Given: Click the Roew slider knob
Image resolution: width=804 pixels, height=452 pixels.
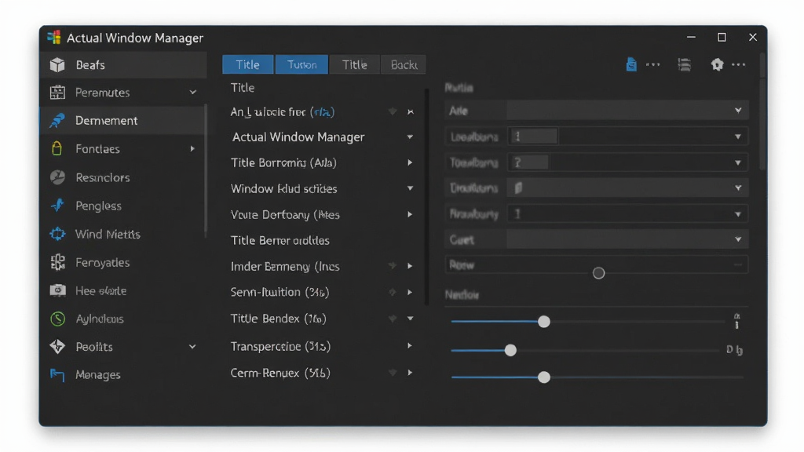Looking at the screenshot, I should (598, 272).
